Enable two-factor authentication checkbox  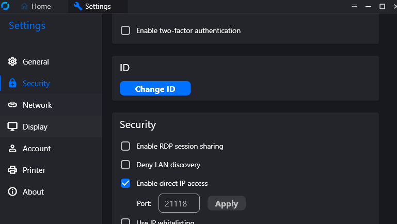coord(125,30)
